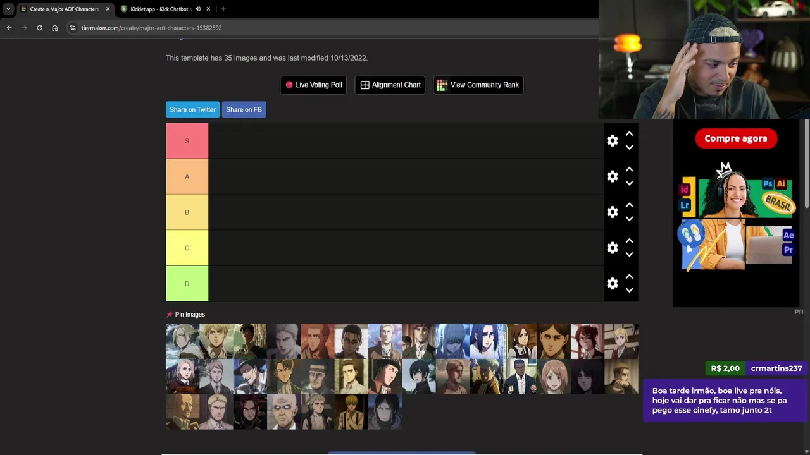The height and width of the screenshot is (455, 810).
Task: Move D tier row down with arrow
Action: point(629,290)
